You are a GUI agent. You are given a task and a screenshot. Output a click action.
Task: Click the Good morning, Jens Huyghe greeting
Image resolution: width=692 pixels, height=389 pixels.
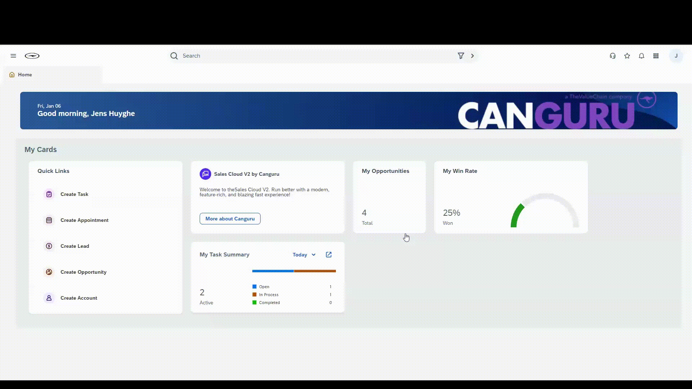[x=86, y=113]
